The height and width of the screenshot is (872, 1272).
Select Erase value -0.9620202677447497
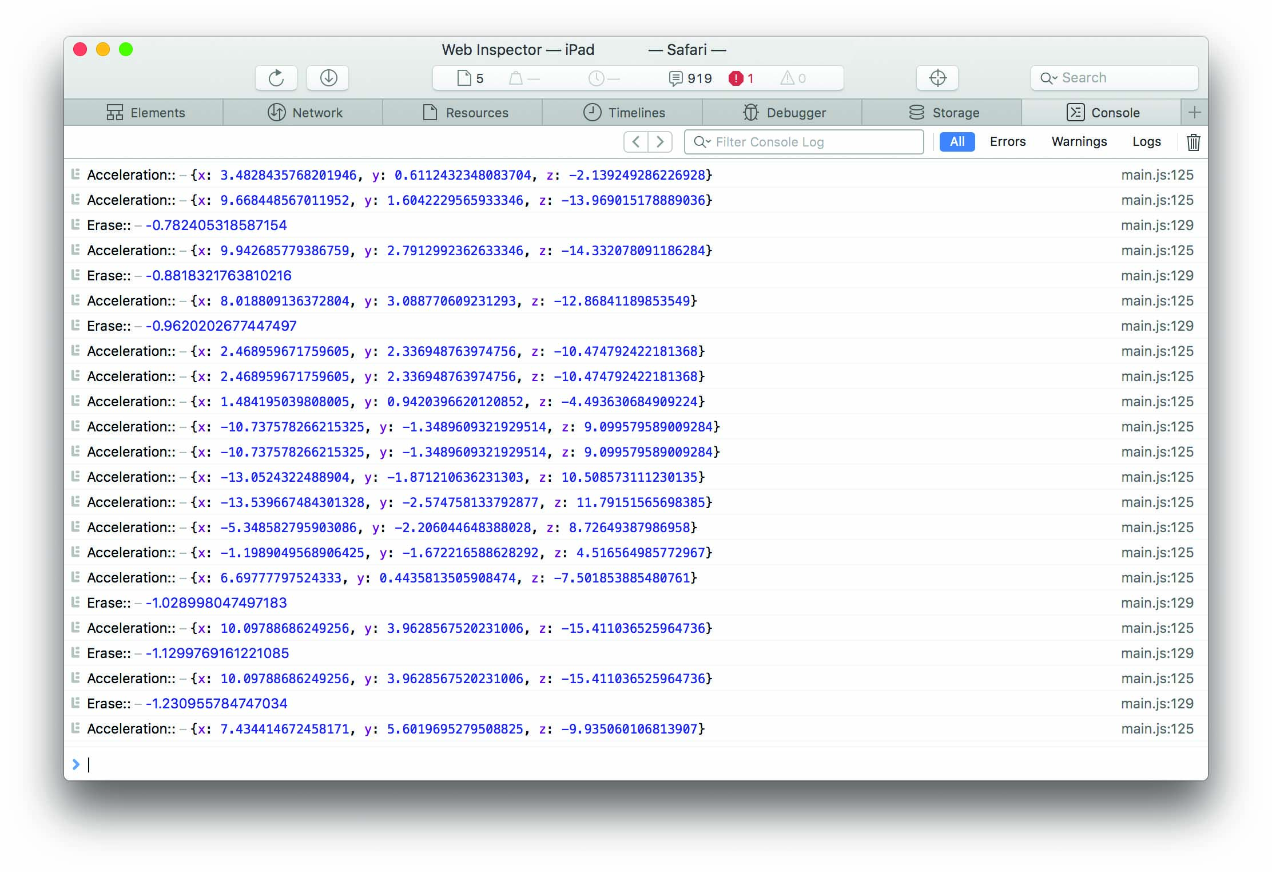[221, 326]
